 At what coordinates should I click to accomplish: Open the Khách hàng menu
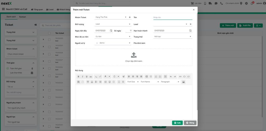pyautogui.click(x=63, y=10)
